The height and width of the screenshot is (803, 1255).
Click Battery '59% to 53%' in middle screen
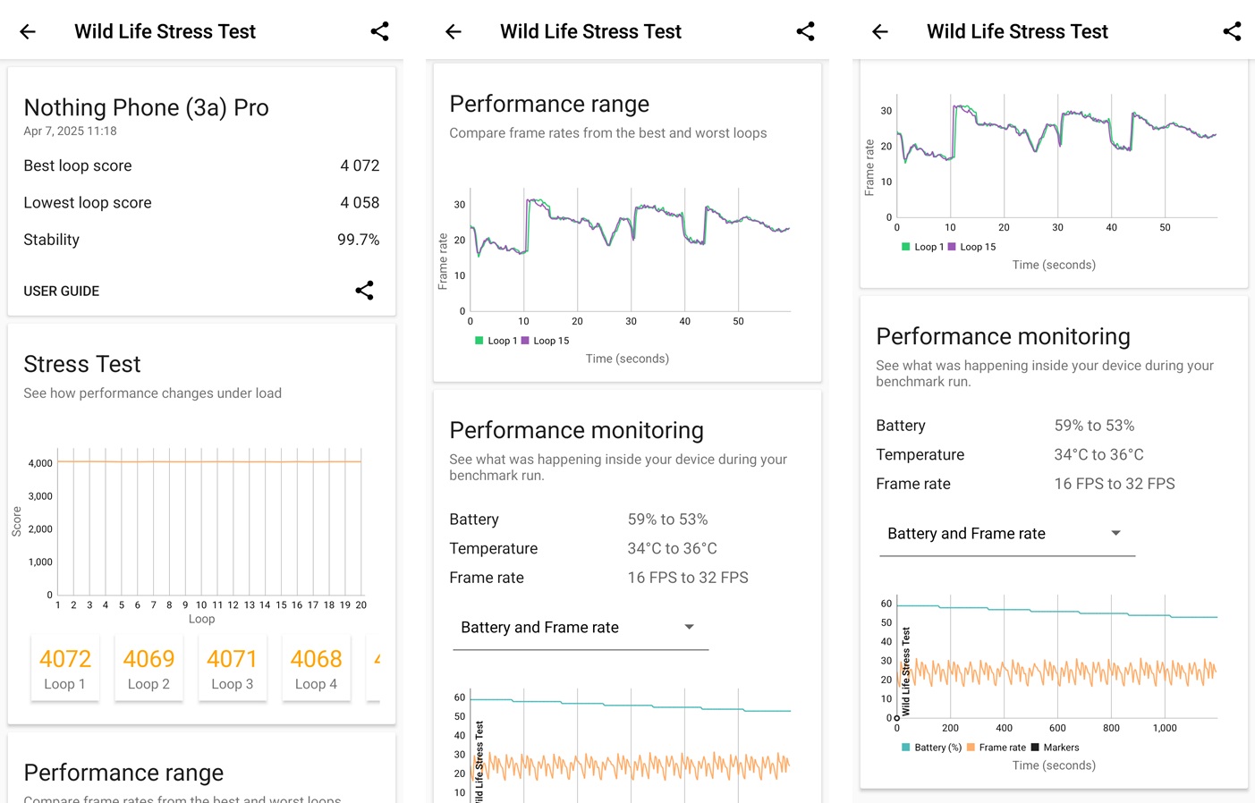[667, 520]
